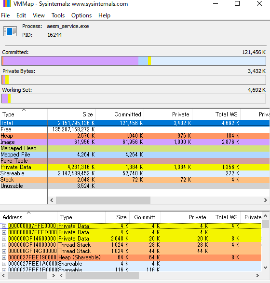
Task: Click the 2,048 K size of address 000000CF14600000
Action: coord(120,239)
